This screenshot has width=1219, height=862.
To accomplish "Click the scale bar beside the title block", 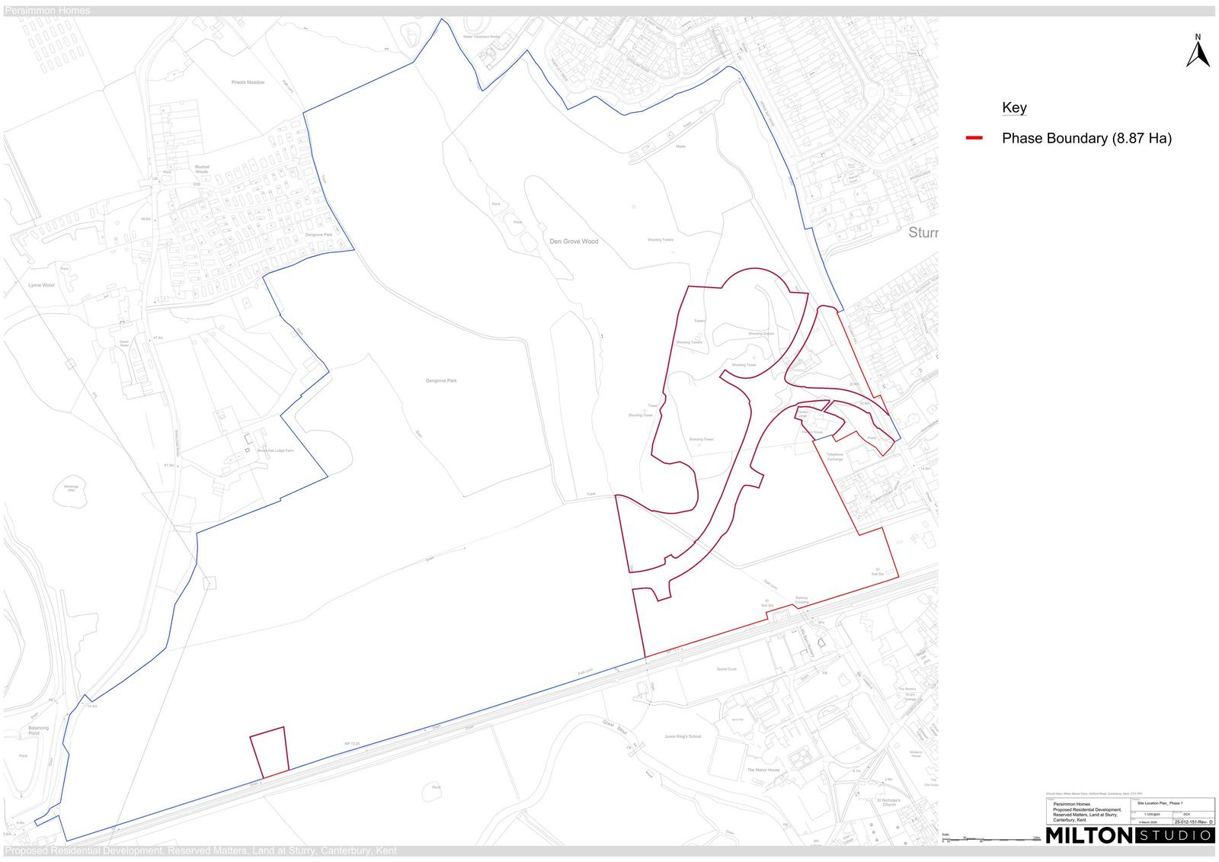I will [990, 838].
